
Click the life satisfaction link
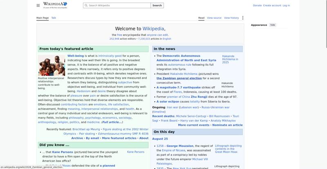pyautogui.click(x=118, y=105)
